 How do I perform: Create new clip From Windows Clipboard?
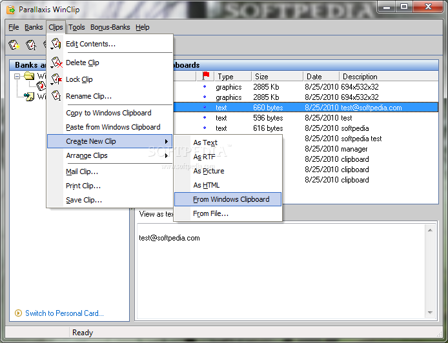click(228, 199)
